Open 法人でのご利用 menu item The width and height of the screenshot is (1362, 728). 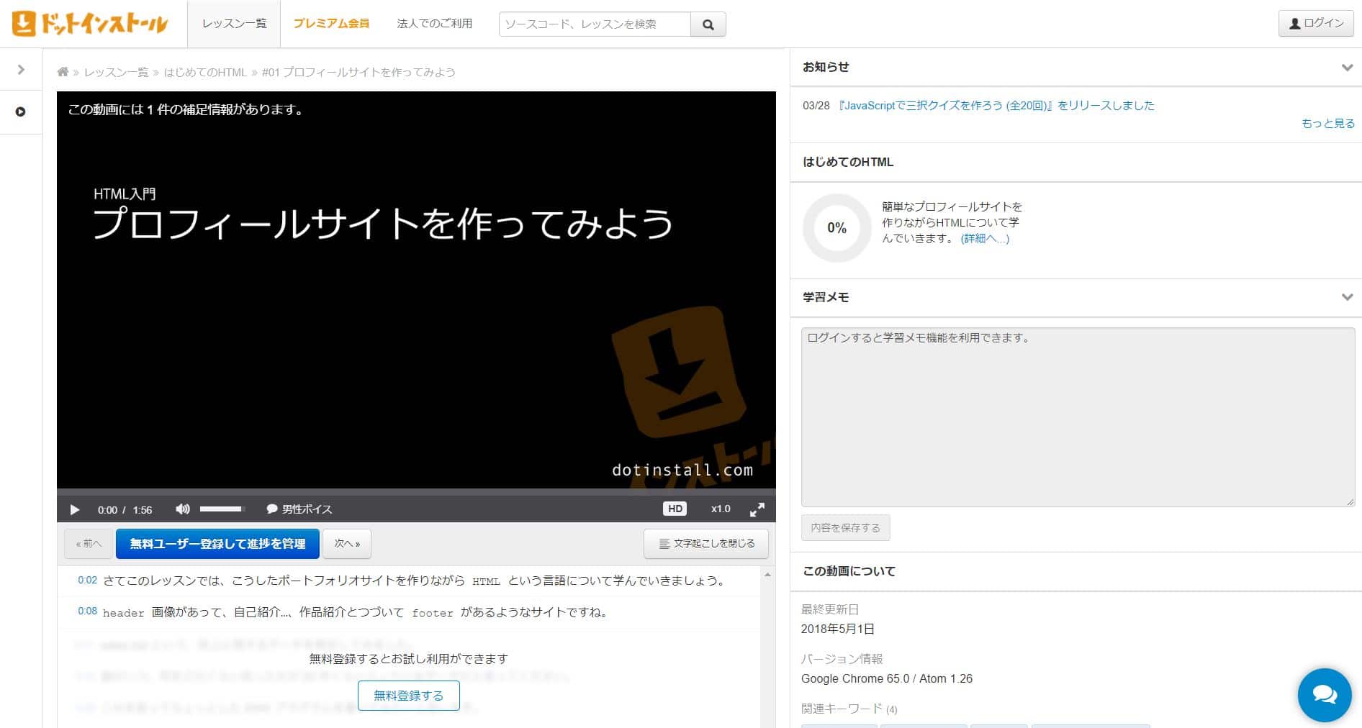[x=435, y=24]
